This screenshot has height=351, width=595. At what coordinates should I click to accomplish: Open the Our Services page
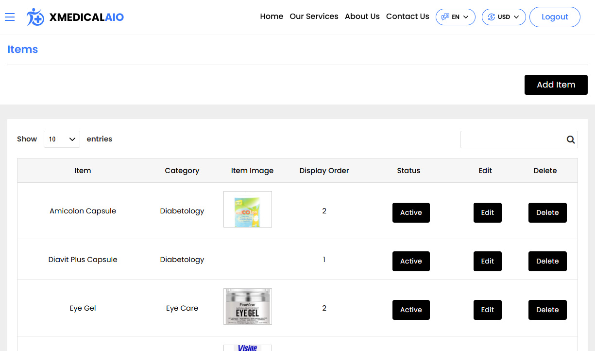314,17
